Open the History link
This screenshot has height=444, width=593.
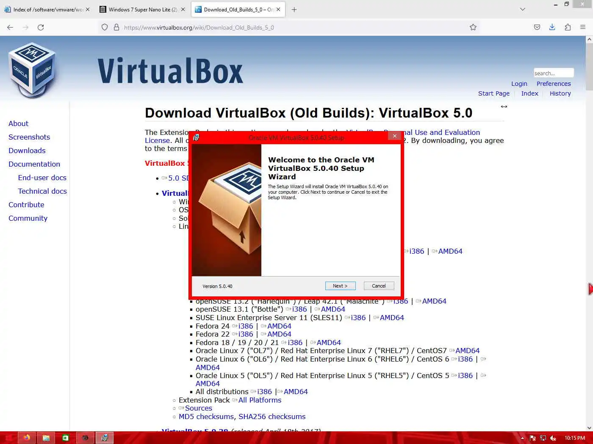pos(560,93)
